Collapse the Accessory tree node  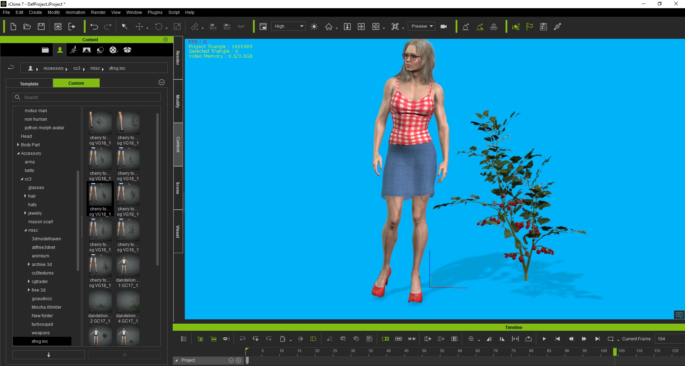(18, 153)
